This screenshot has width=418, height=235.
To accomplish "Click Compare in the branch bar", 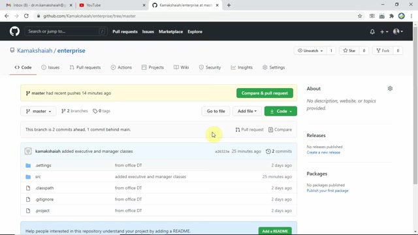I will (280, 129).
